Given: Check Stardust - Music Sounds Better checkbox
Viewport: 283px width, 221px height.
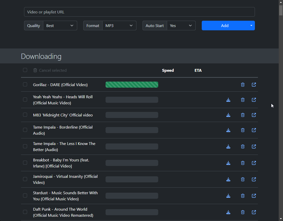Looking at the screenshot, I should pyautogui.click(x=25, y=195).
